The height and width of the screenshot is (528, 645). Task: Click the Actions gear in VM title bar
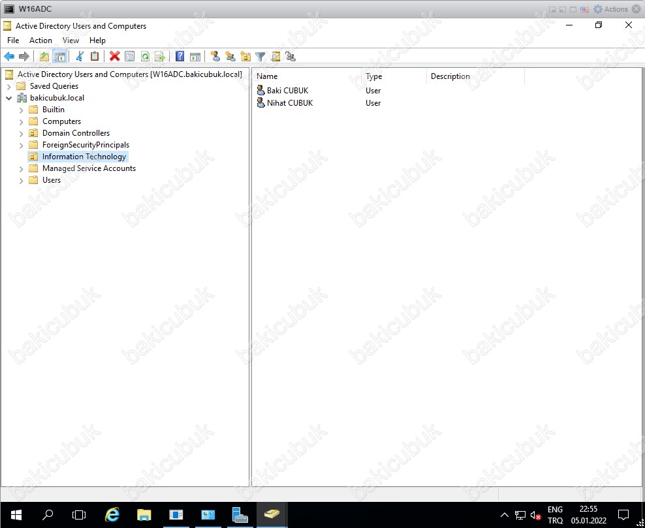coord(598,9)
